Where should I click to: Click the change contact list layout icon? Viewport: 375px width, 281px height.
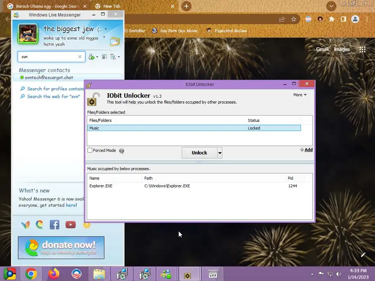(104, 57)
